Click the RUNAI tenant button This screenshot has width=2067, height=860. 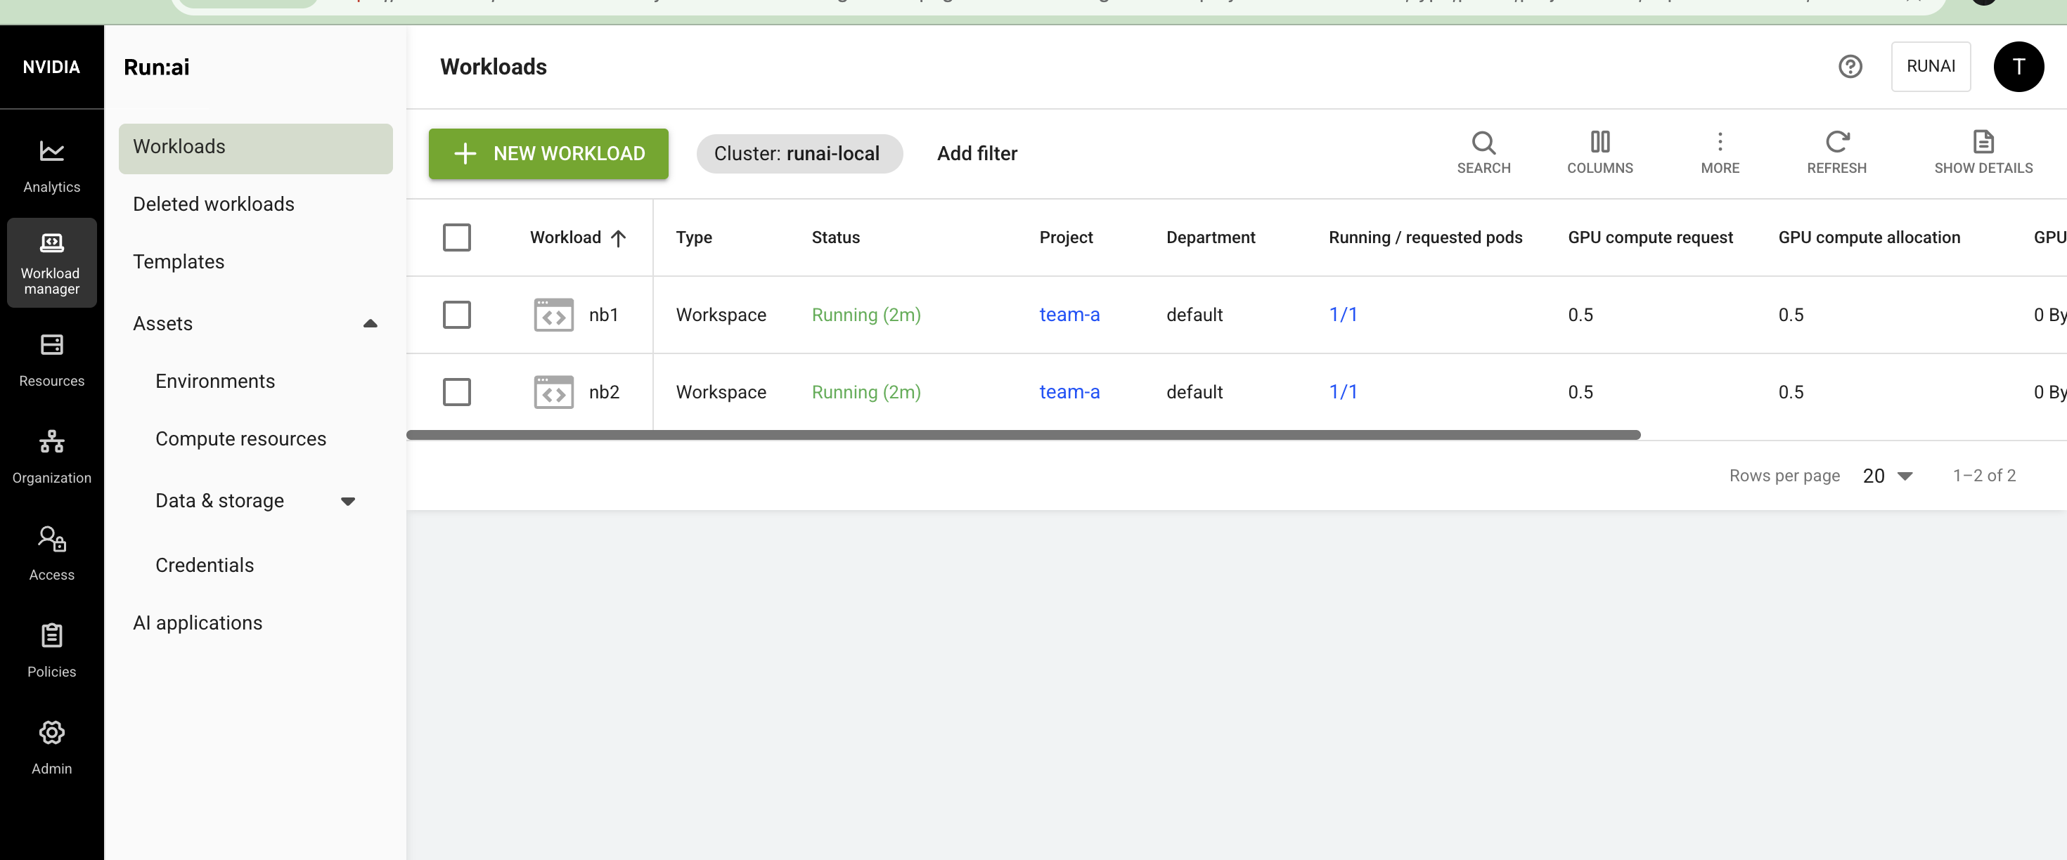click(x=1930, y=67)
